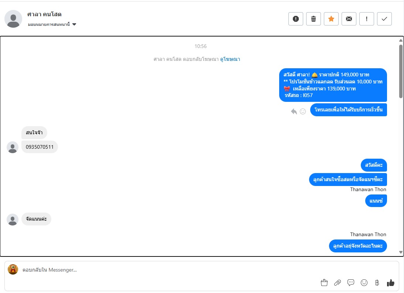React to message with smiley icon
This screenshot has height=293, width=404.
303,111
